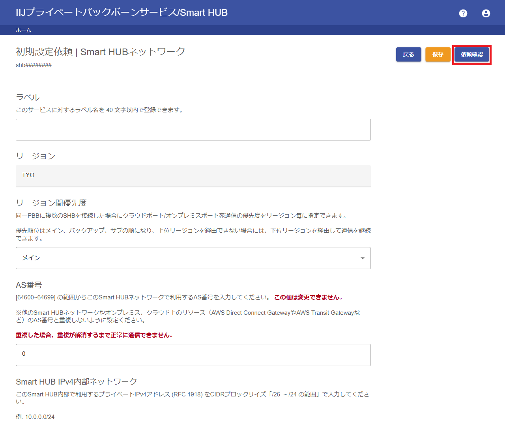Click the ホーム breadcrumb link

click(x=23, y=30)
